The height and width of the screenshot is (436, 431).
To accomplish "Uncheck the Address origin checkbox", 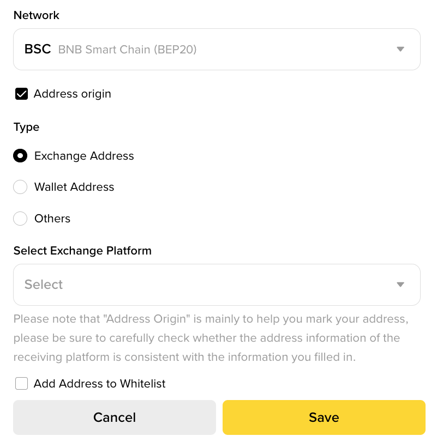I will [21, 94].
